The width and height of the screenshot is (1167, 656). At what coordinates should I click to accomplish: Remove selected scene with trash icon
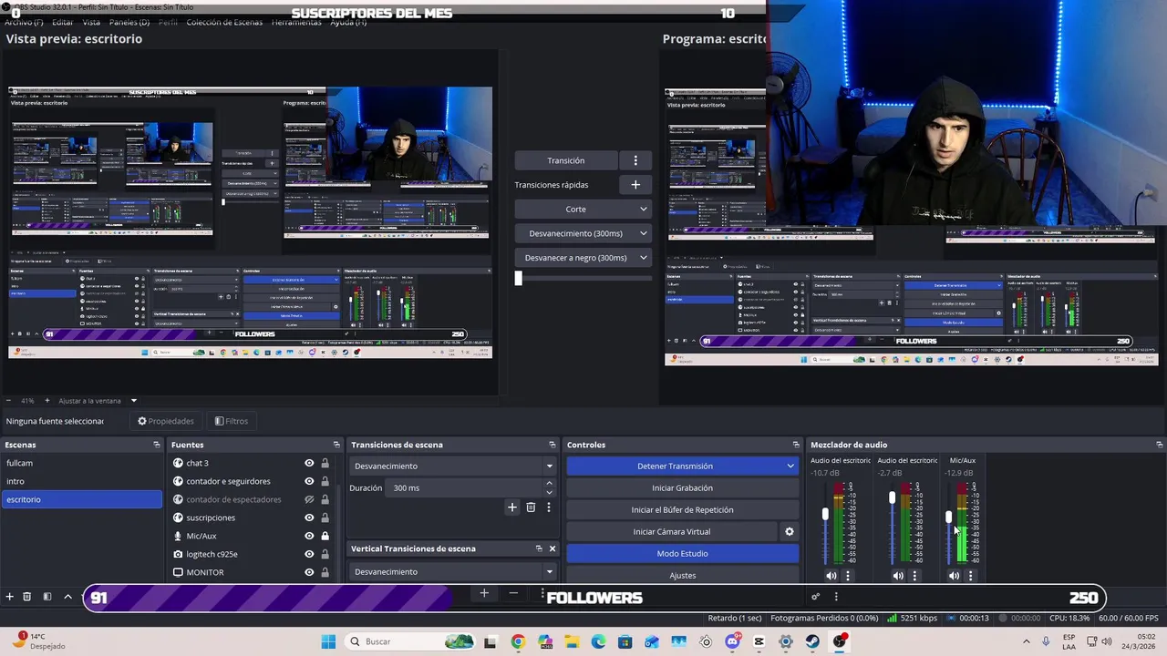click(27, 597)
